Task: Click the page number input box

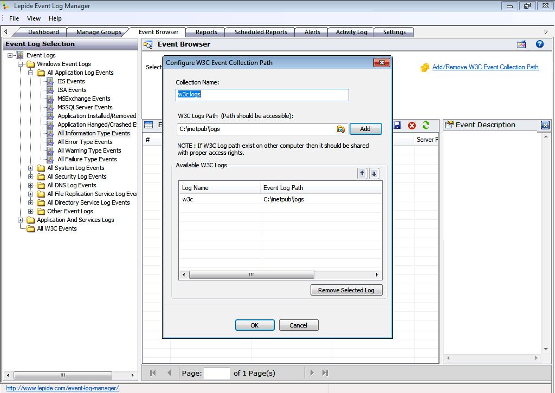Action: [x=217, y=373]
